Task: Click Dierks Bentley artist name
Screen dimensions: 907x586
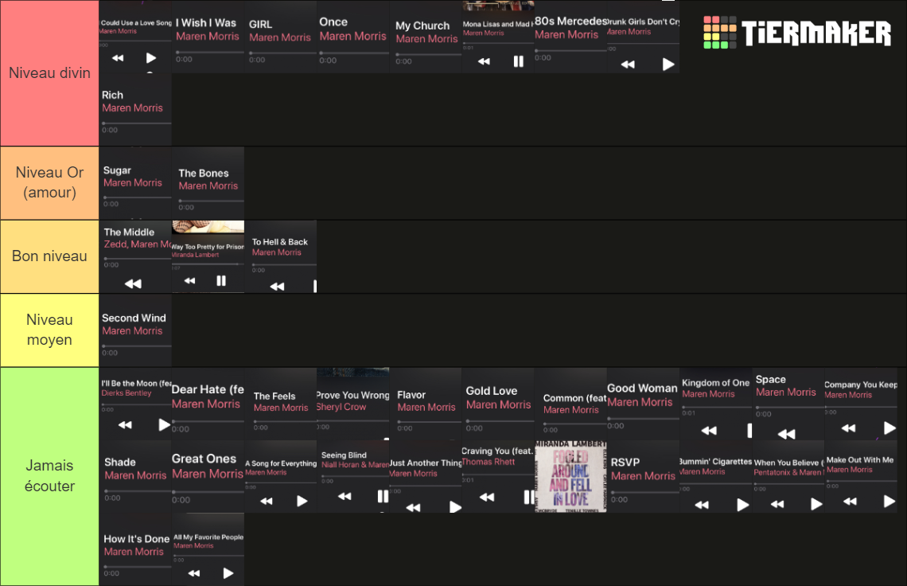Action: (126, 393)
